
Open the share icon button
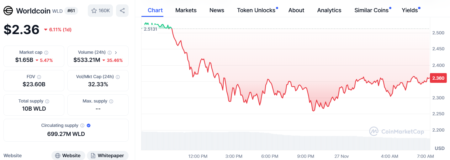point(122,11)
